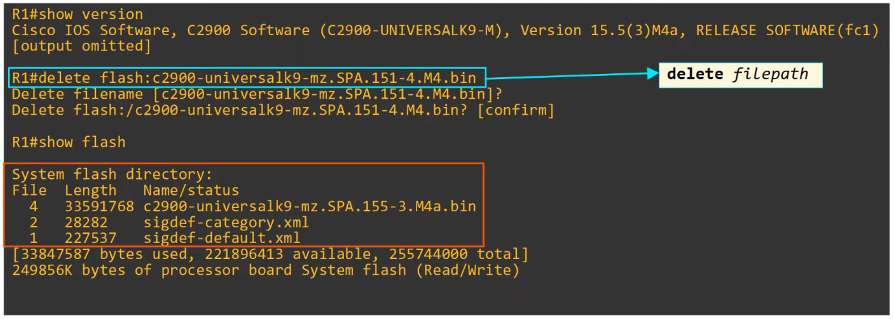
Task: Select the 'System flash directory:' heading
Action: click(x=112, y=174)
